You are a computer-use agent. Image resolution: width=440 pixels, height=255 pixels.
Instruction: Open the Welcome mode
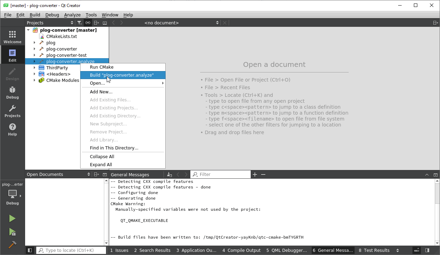[x=13, y=37]
